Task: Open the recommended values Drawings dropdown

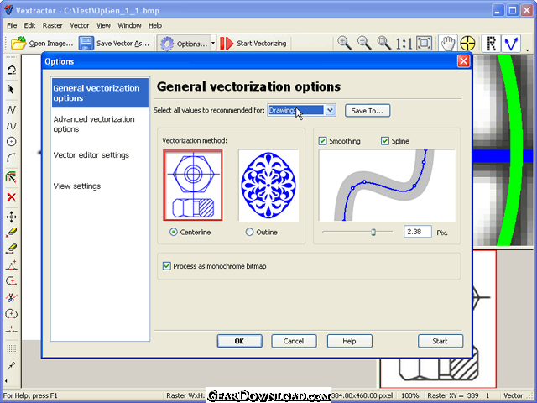Action: 330,110
